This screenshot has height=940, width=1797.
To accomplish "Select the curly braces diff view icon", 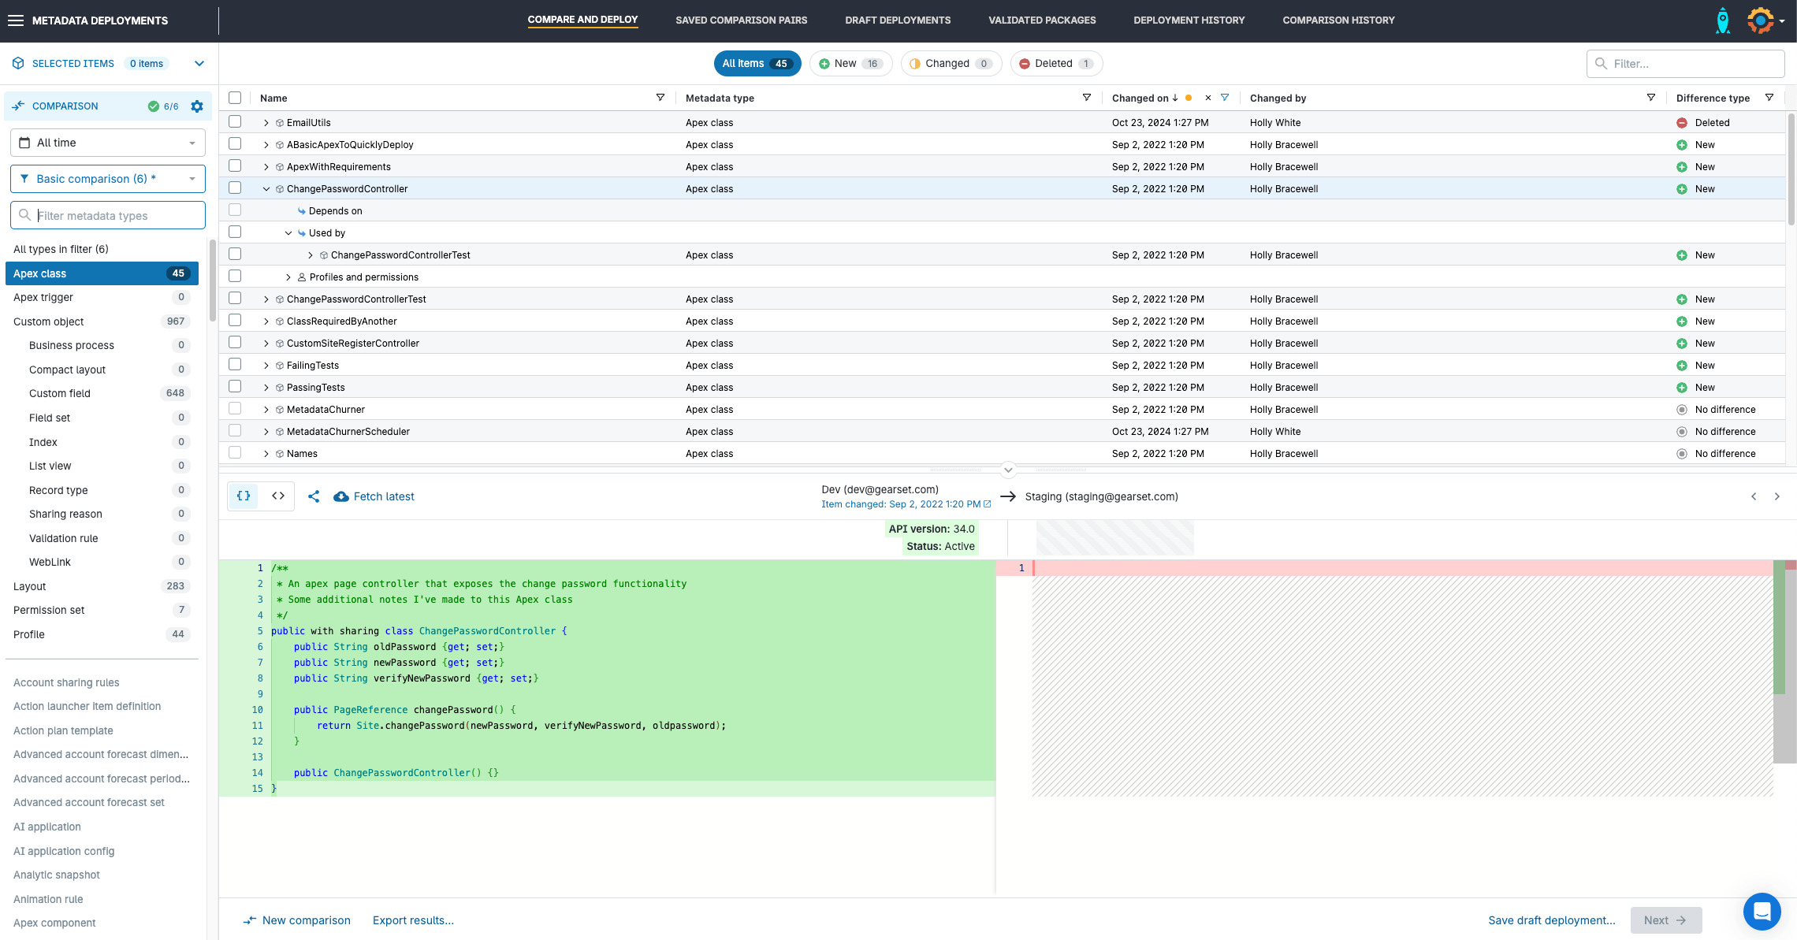I will click(x=244, y=496).
